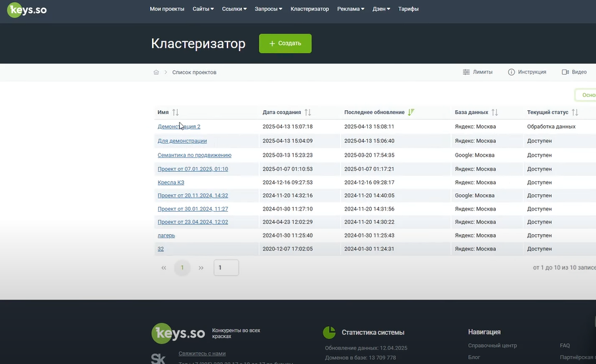Click creation date 2020-12-07 17:02:05
596x364 pixels.
pos(287,249)
